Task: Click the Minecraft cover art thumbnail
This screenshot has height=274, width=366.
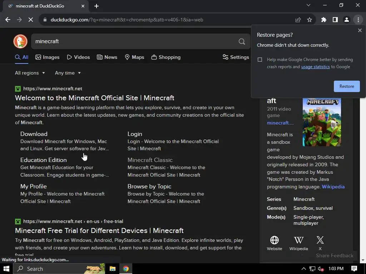Action: [322, 122]
